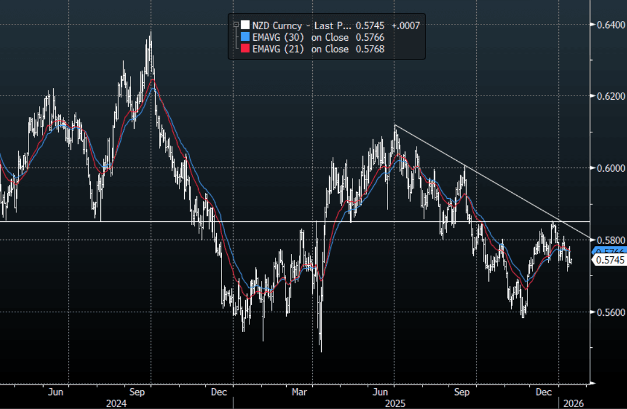Click the Jun label above 2024
The image size is (627, 409).
55,392
